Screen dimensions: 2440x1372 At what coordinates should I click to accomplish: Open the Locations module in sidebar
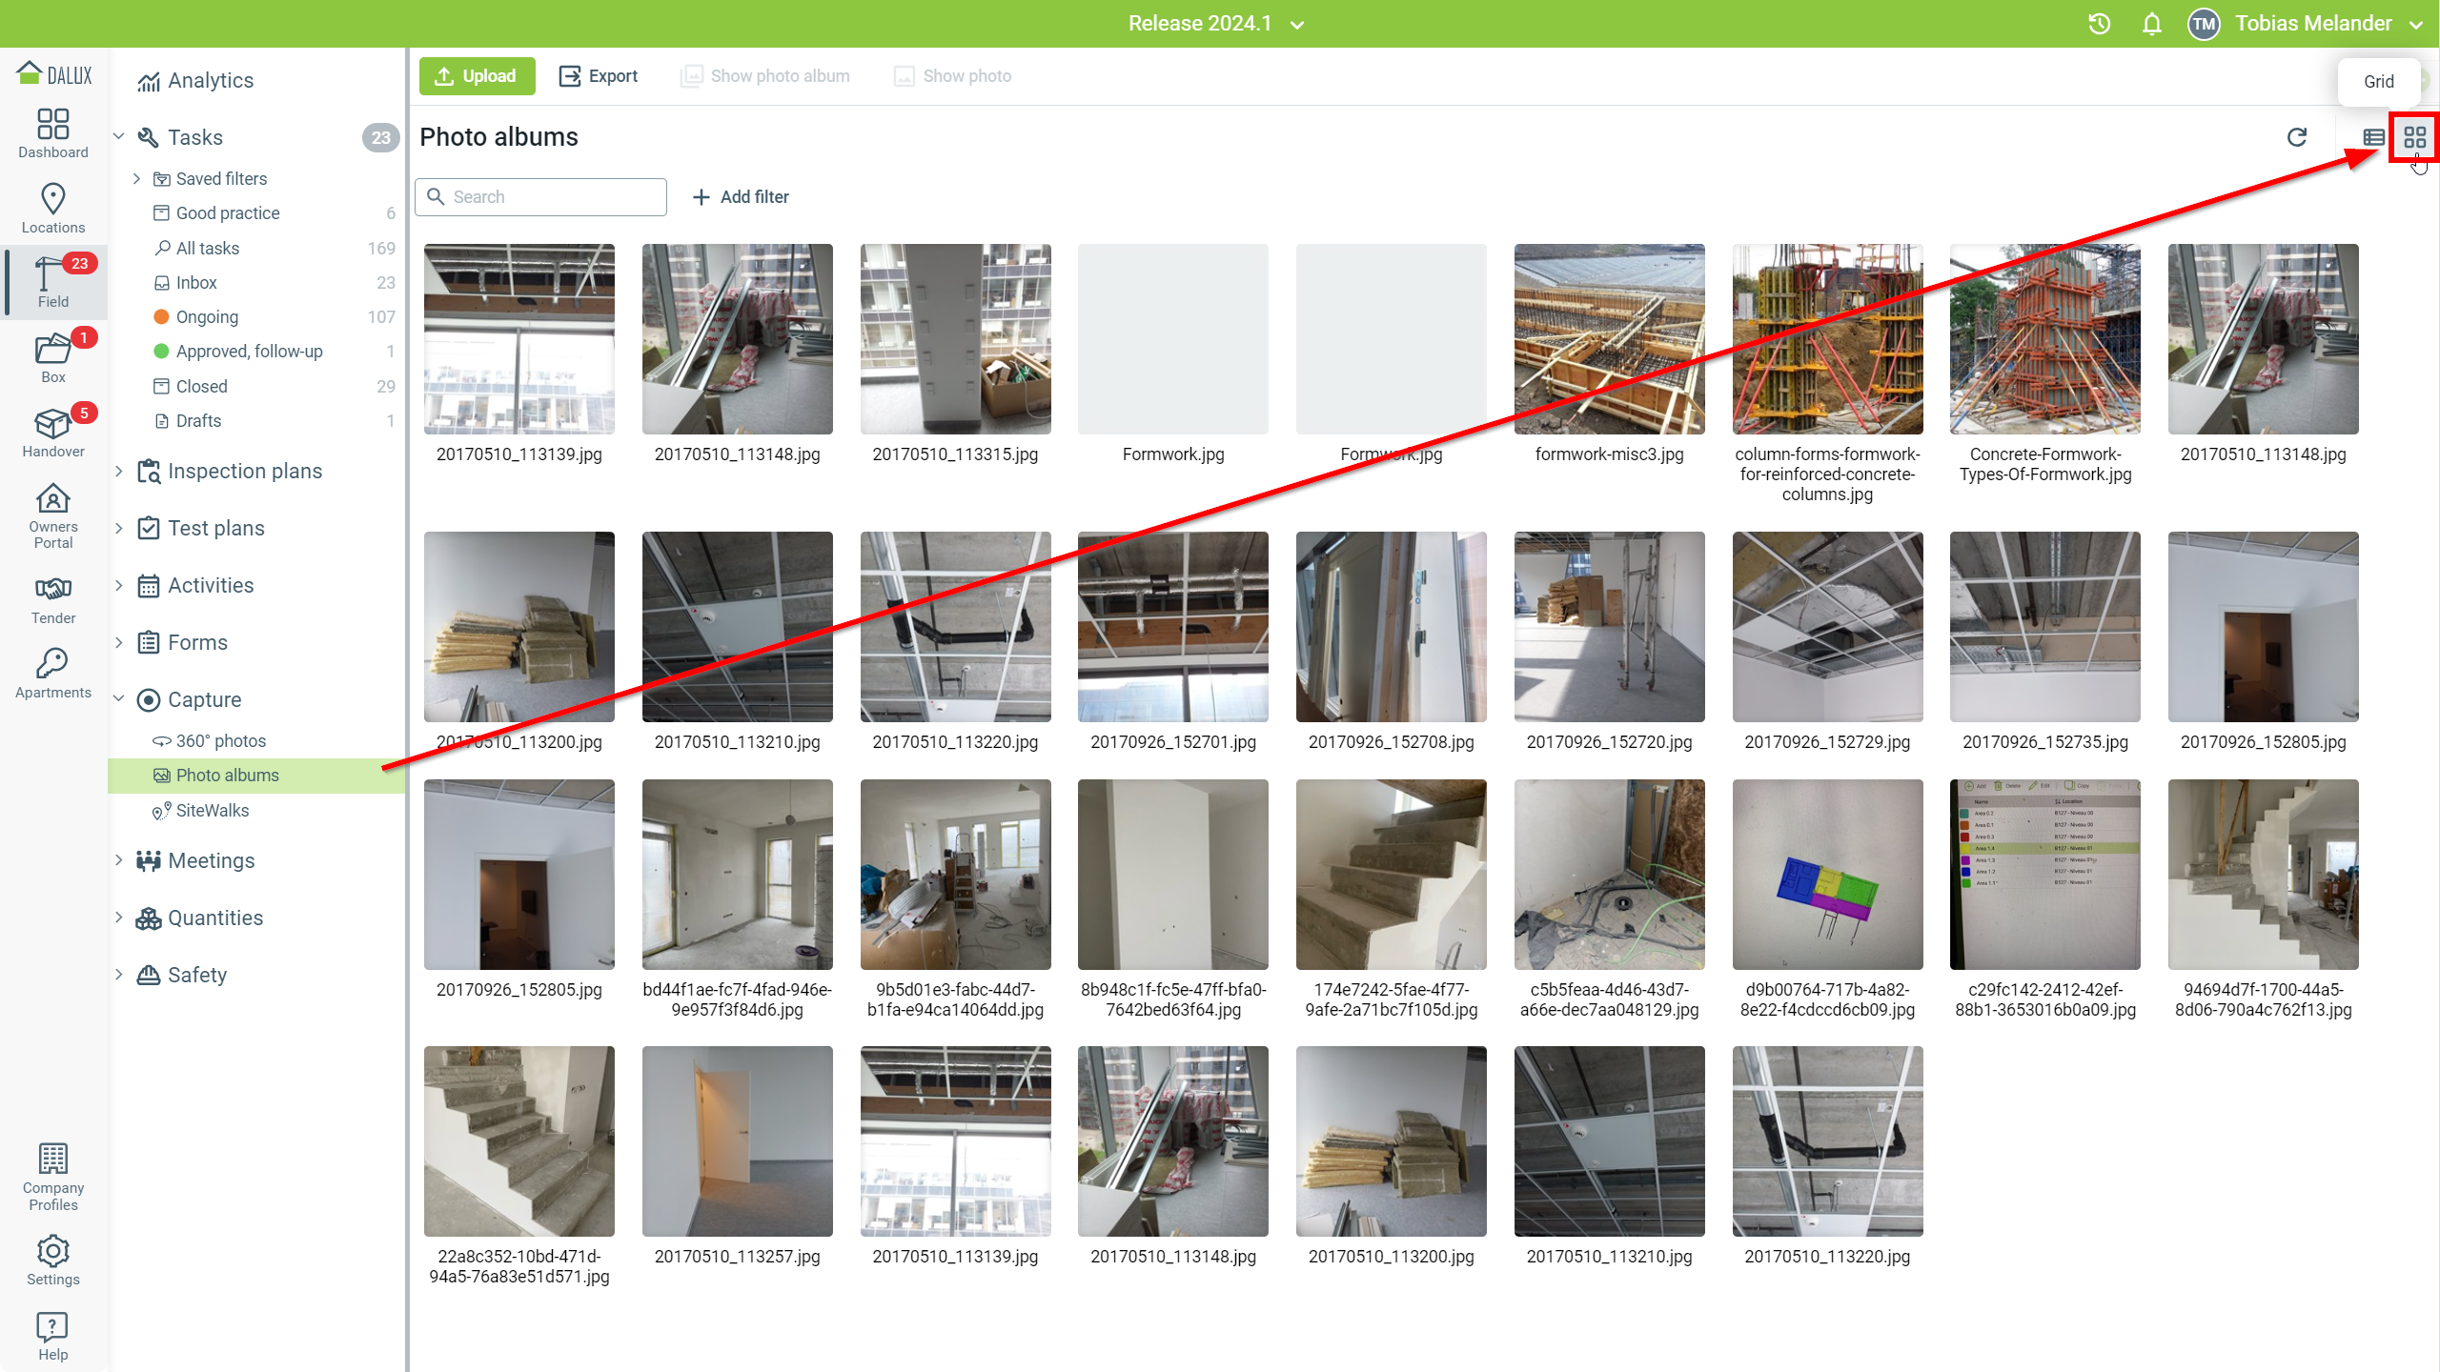53,208
